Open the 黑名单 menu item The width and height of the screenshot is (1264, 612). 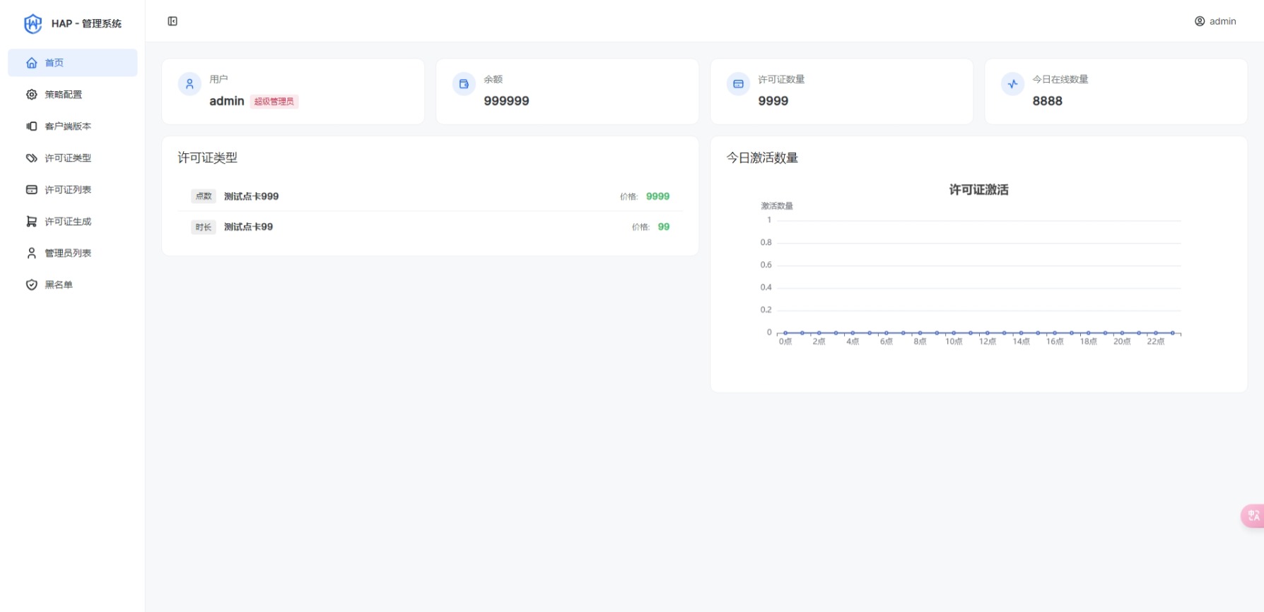[x=73, y=285]
